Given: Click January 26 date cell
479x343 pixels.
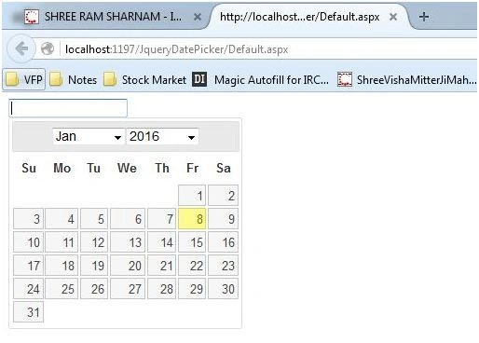Looking at the screenshot, I should (94, 289).
